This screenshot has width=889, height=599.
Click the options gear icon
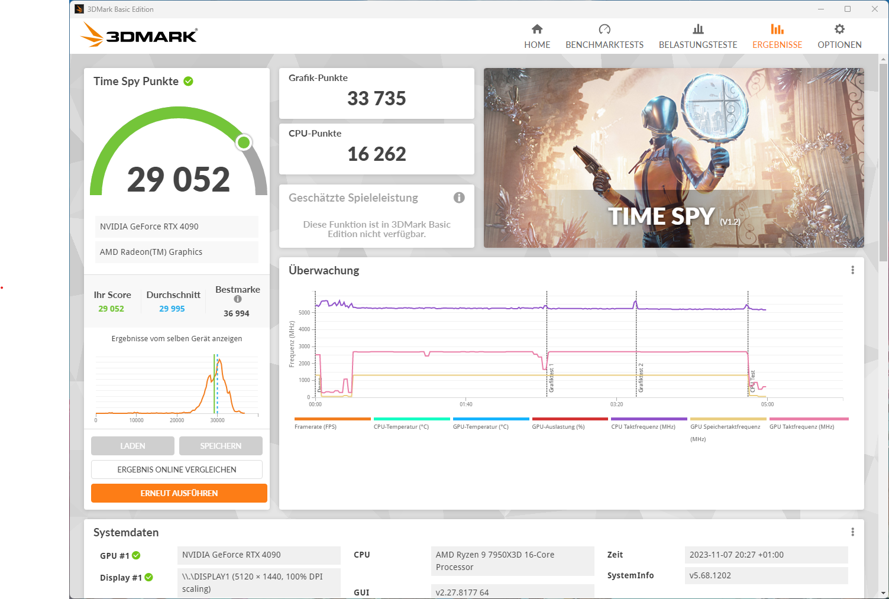839,29
